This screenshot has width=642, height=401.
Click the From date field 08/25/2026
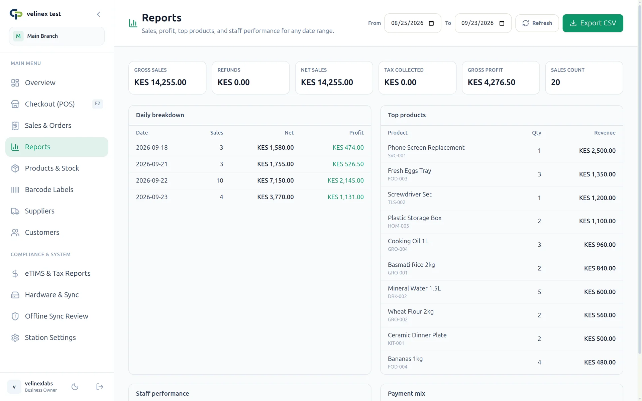(x=413, y=23)
